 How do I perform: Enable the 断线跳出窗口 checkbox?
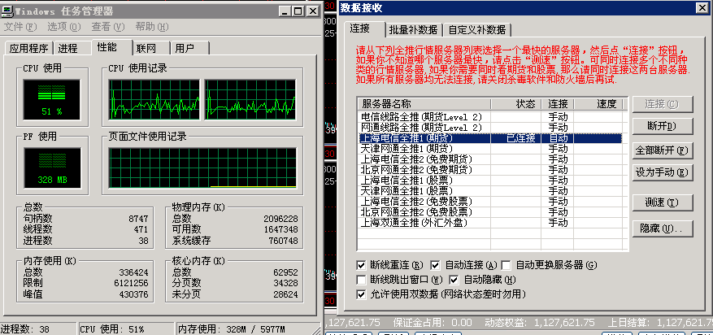(x=362, y=280)
